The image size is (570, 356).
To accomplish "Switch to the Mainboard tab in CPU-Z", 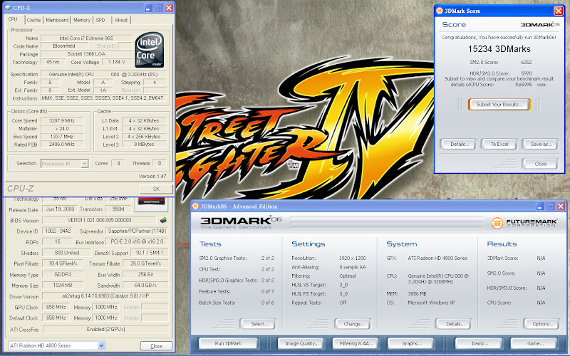I will 57,20.
